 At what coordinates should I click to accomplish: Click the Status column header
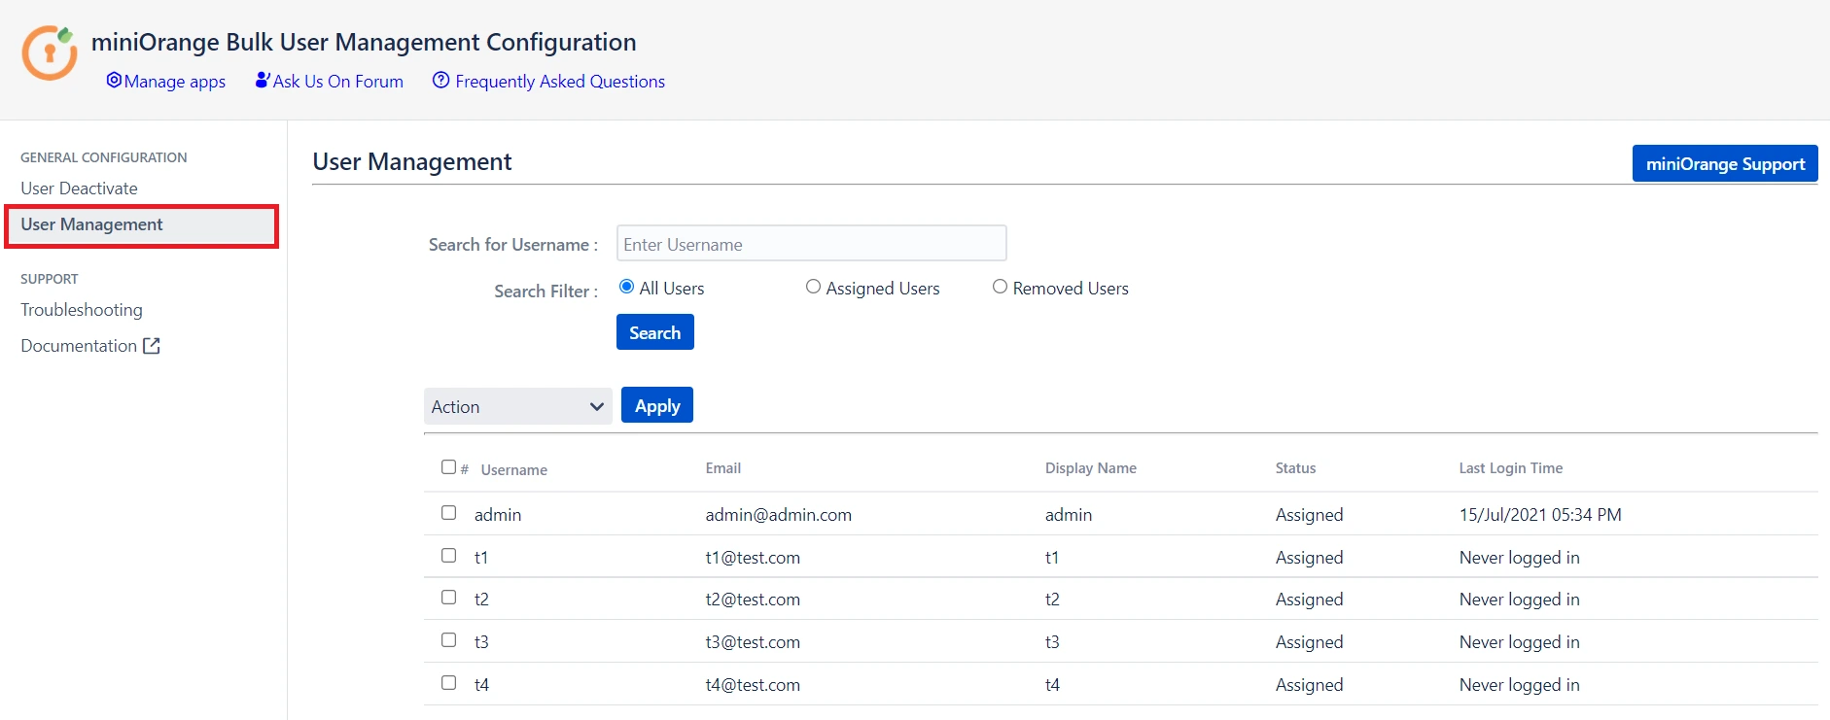pyautogui.click(x=1295, y=468)
